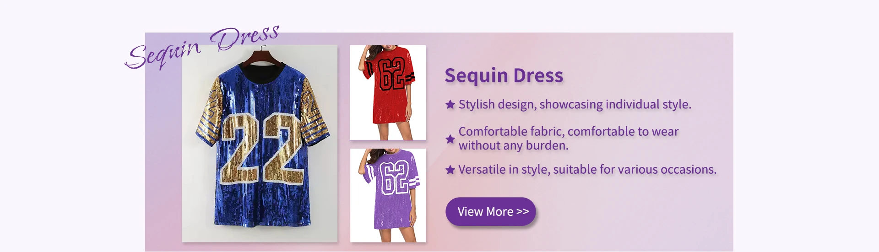Click the black 62 number on the red dress
The image size is (879, 252).
391,73
